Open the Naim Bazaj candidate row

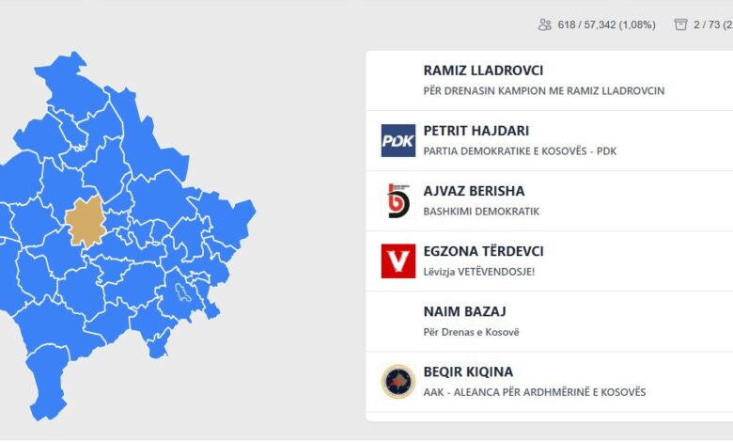coord(465,311)
